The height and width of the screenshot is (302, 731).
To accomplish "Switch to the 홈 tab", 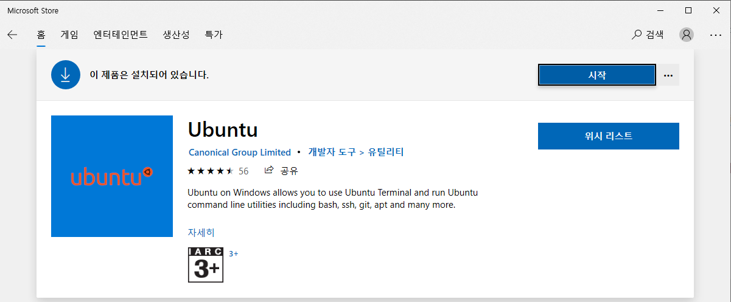I will [x=41, y=35].
